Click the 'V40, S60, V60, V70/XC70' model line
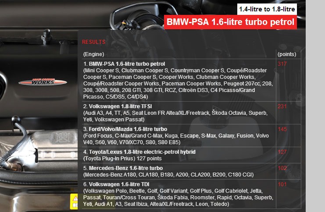Screen dimensions: 325x212 tap(132, 142)
